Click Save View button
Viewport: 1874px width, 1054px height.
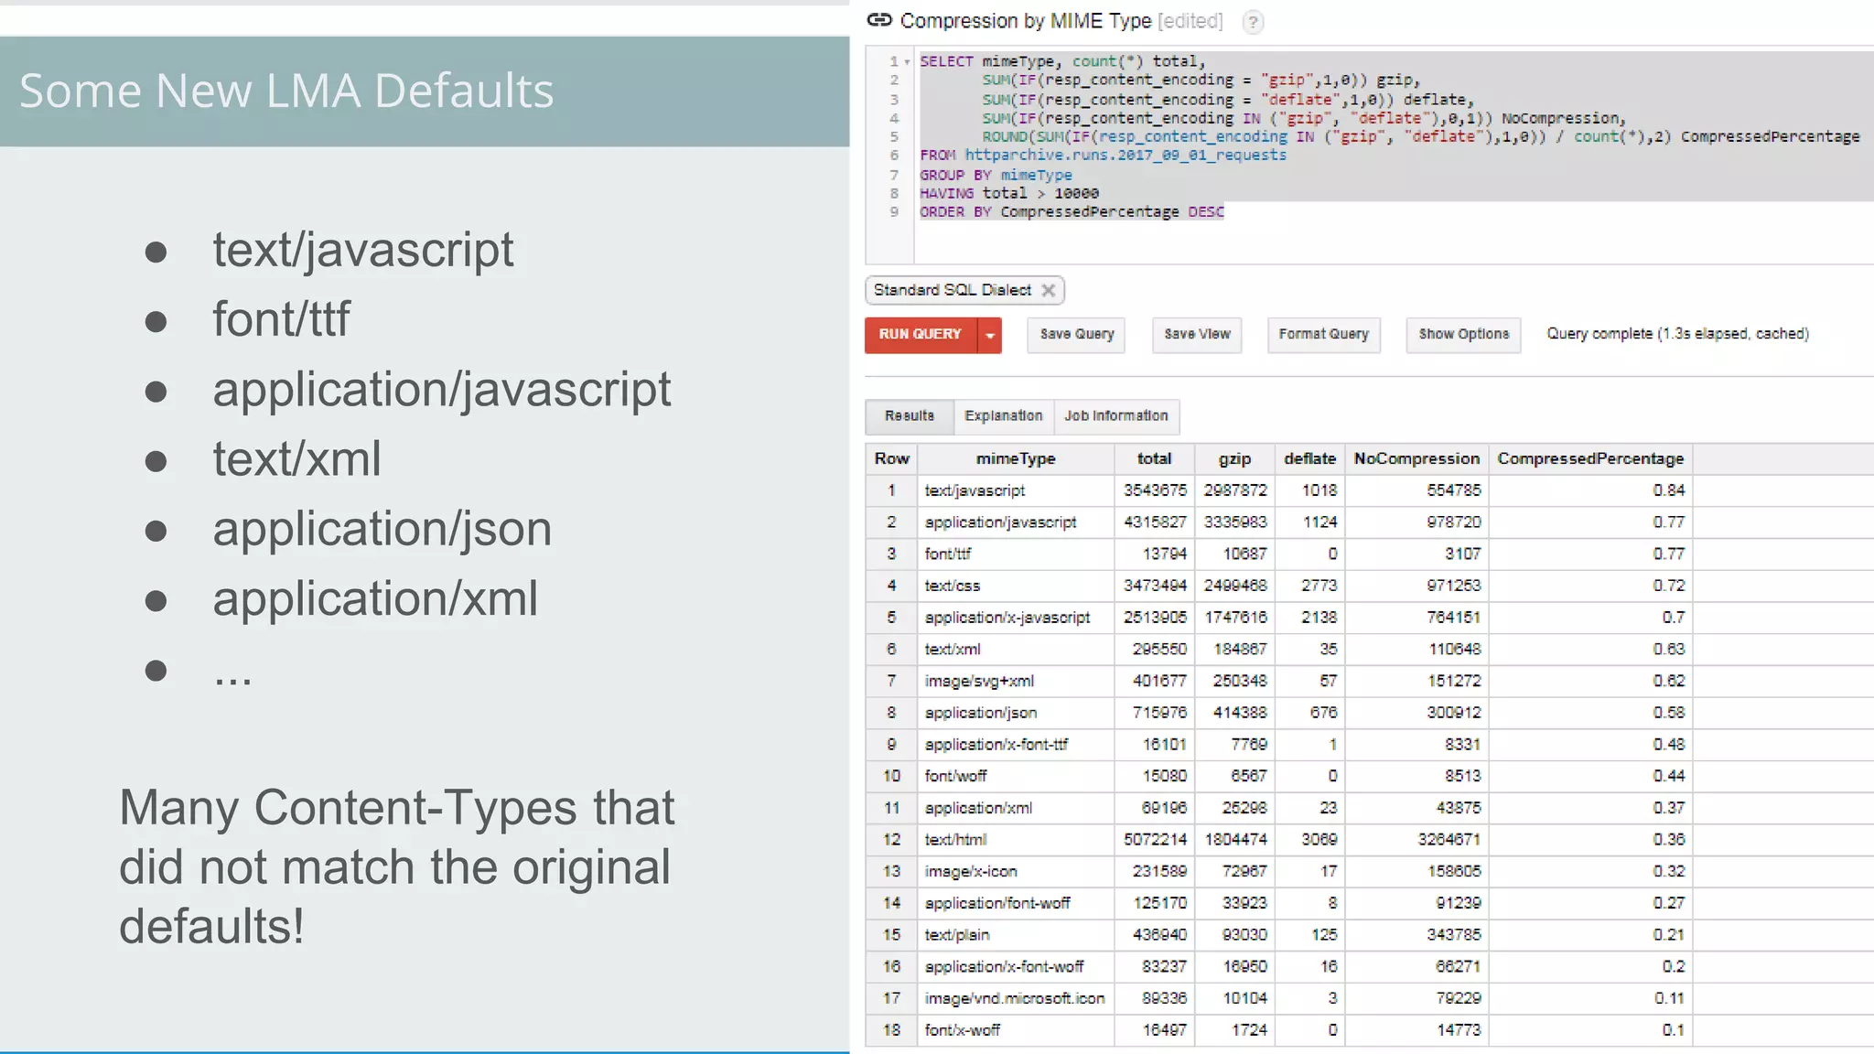coord(1197,335)
